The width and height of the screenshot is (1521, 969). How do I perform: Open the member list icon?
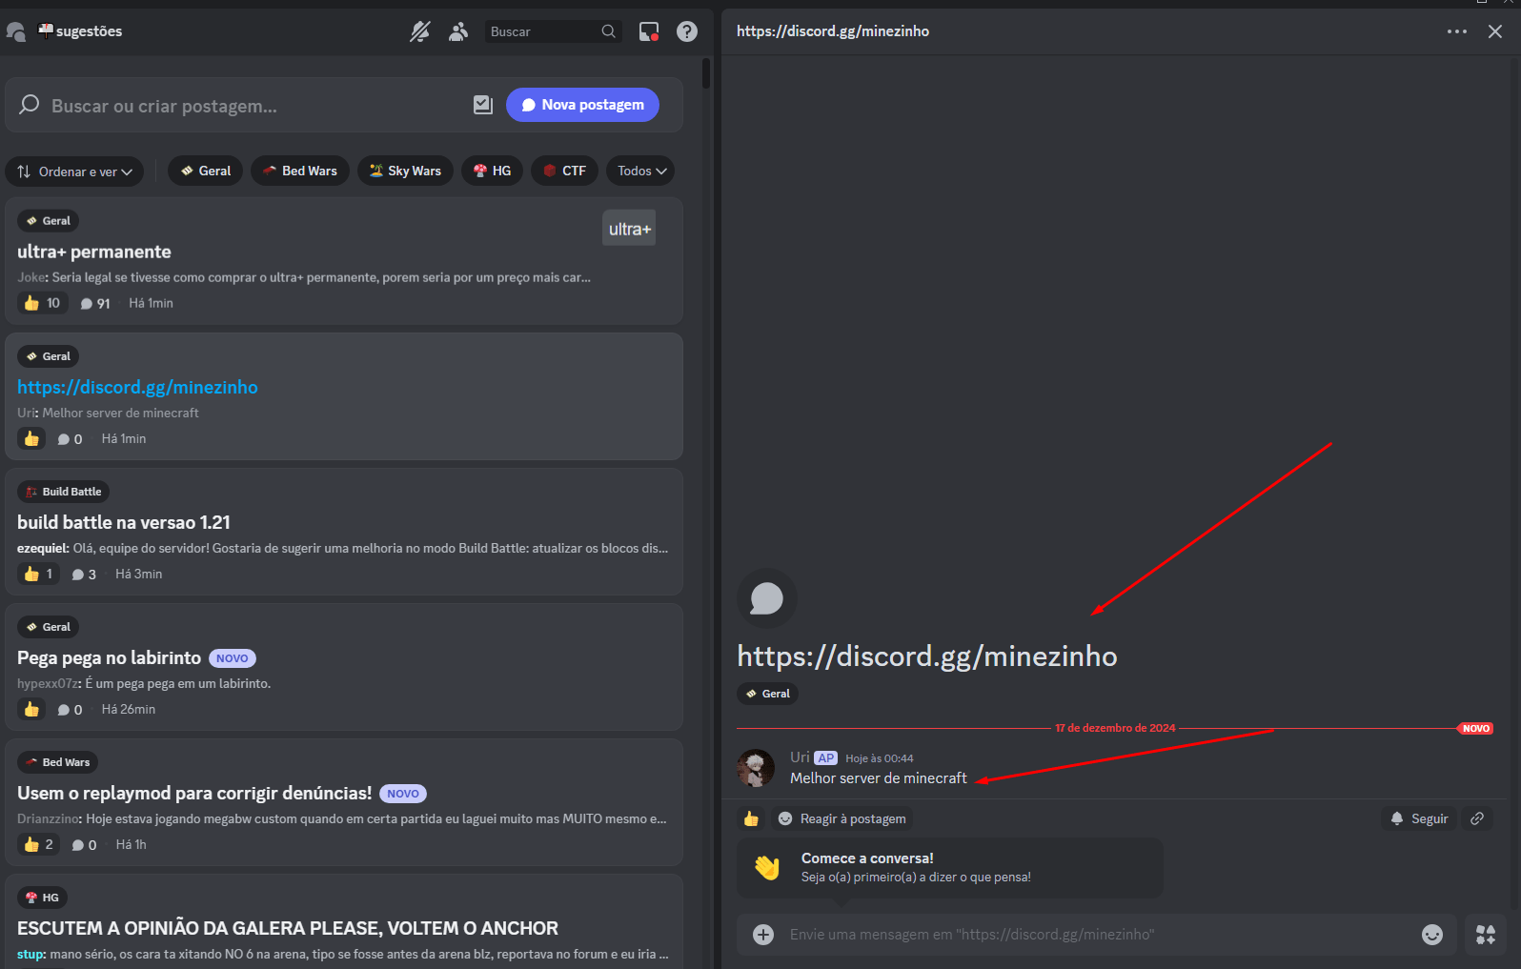click(458, 31)
